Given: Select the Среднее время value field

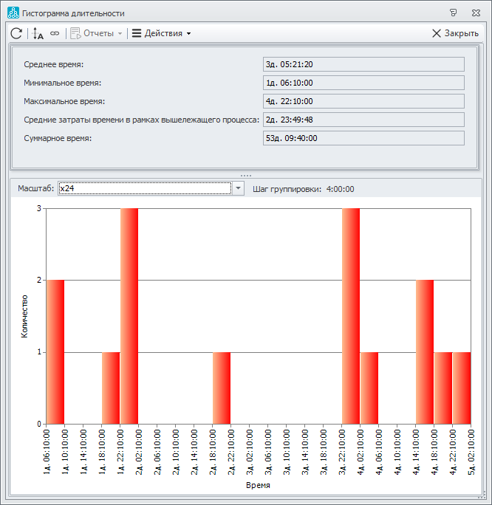Looking at the screenshot, I should (363, 64).
